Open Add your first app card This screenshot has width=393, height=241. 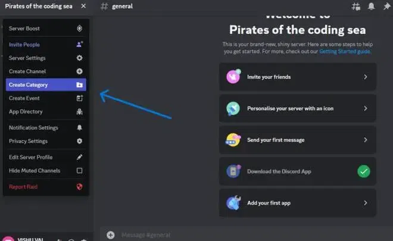(298, 203)
